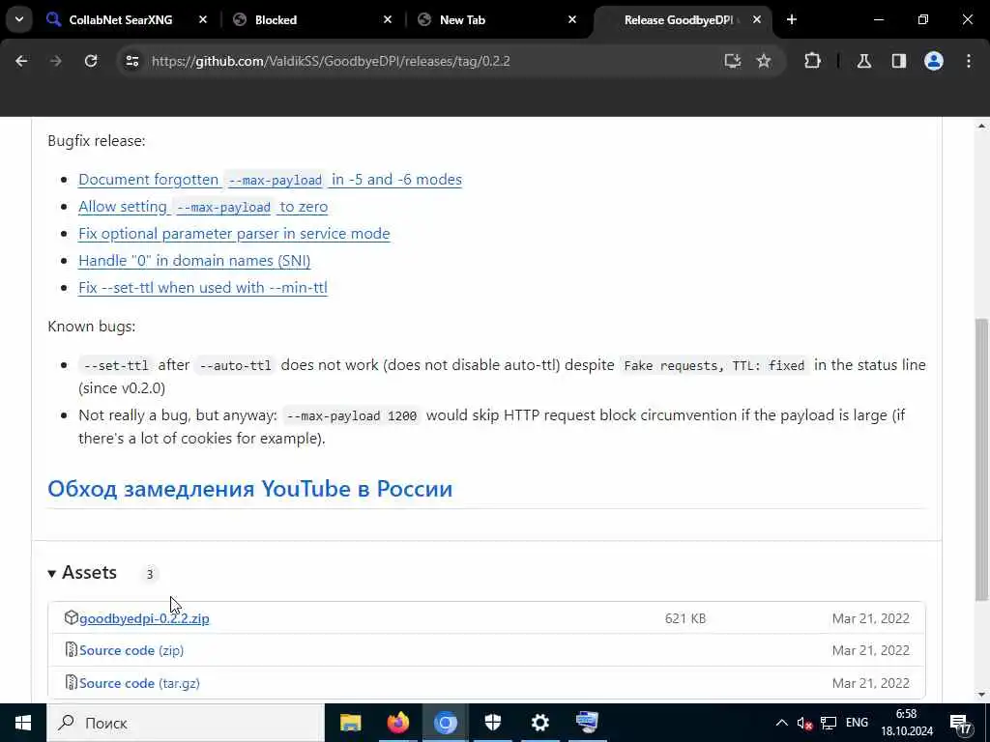Switch to the CollabNet SearXNG tab
Image resolution: width=990 pixels, height=742 pixels.
(x=120, y=20)
